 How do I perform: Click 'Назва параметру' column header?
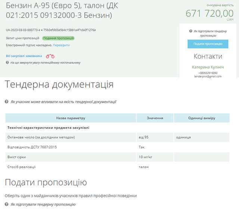pos(71,118)
